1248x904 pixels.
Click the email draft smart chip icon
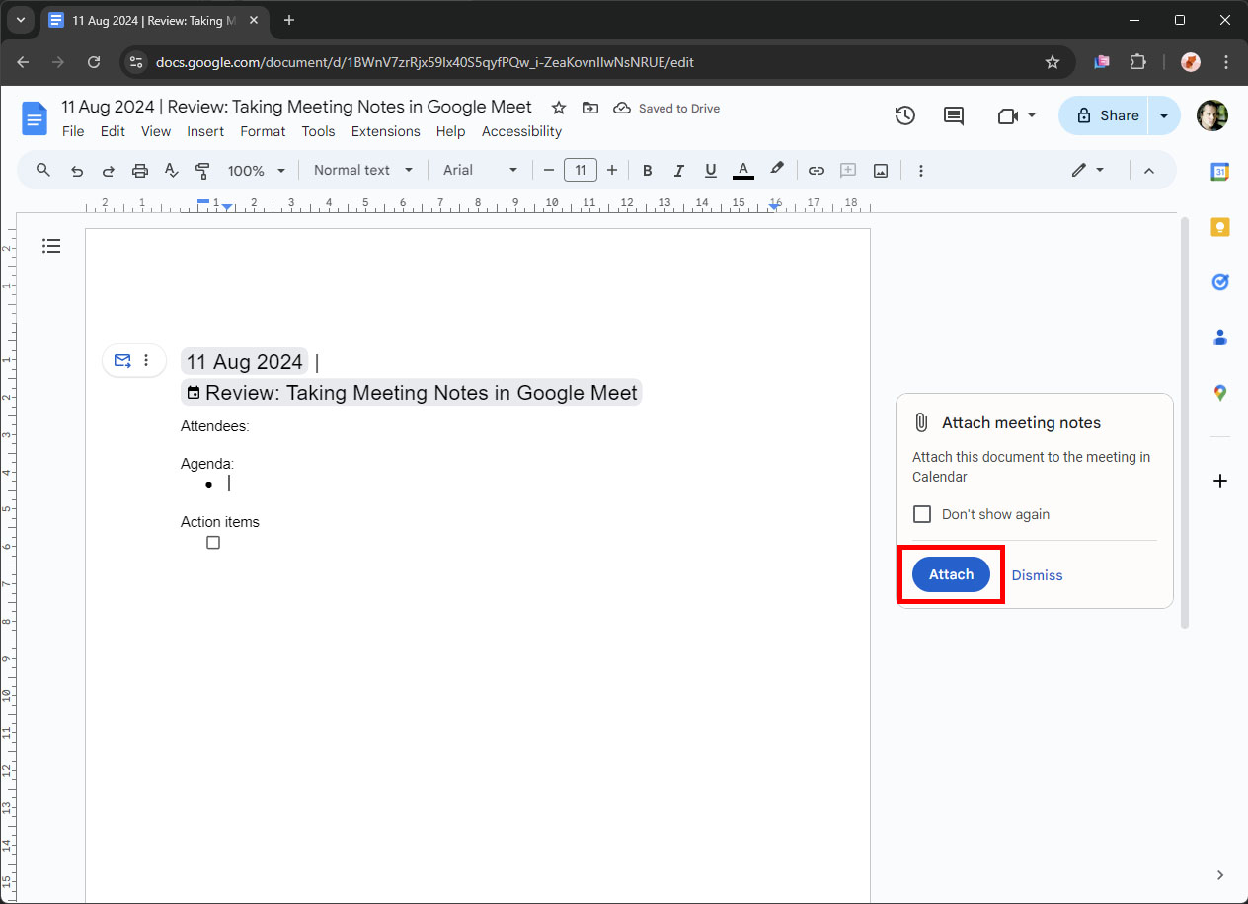click(122, 360)
